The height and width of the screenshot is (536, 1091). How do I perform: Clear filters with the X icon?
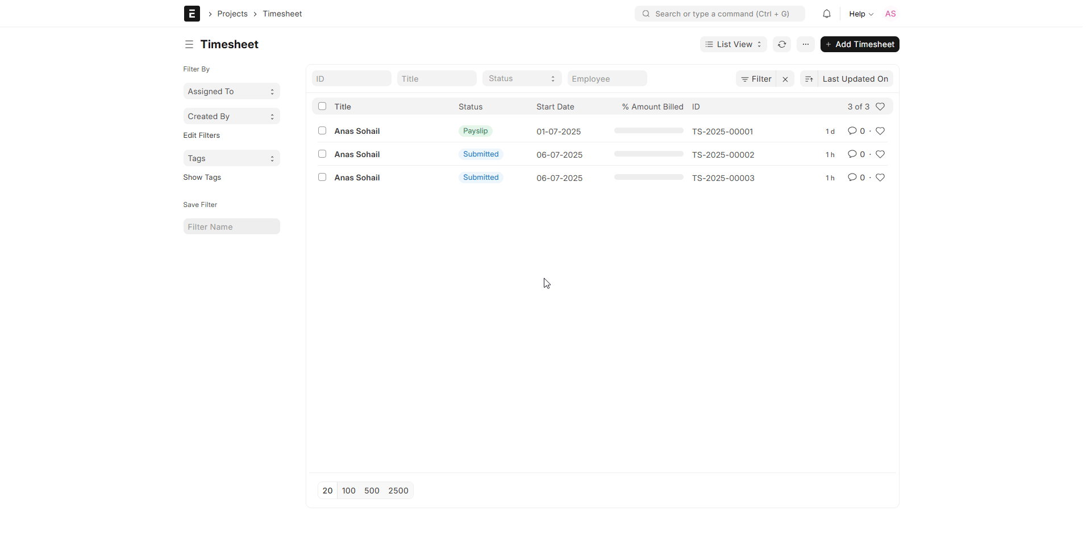pyautogui.click(x=785, y=79)
